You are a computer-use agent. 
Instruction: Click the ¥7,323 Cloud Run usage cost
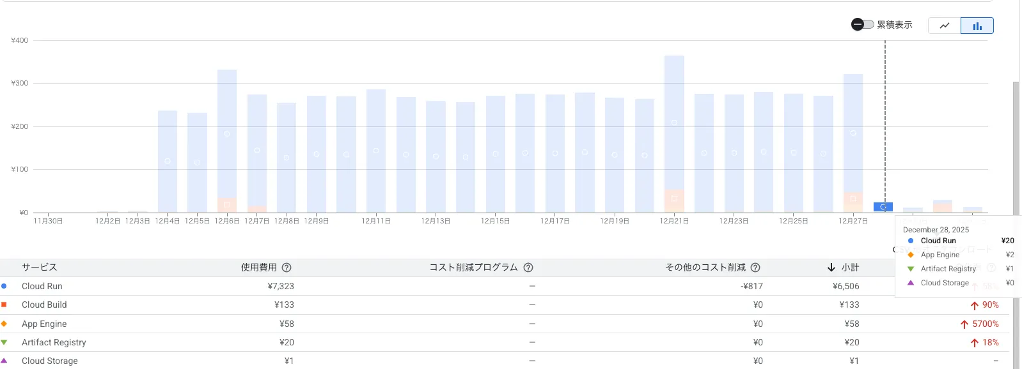pos(281,286)
